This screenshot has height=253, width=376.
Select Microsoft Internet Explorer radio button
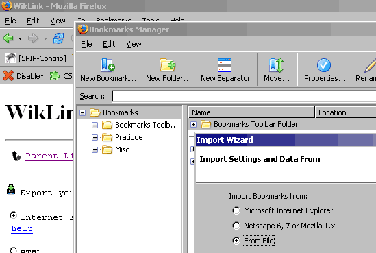point(236,210)
